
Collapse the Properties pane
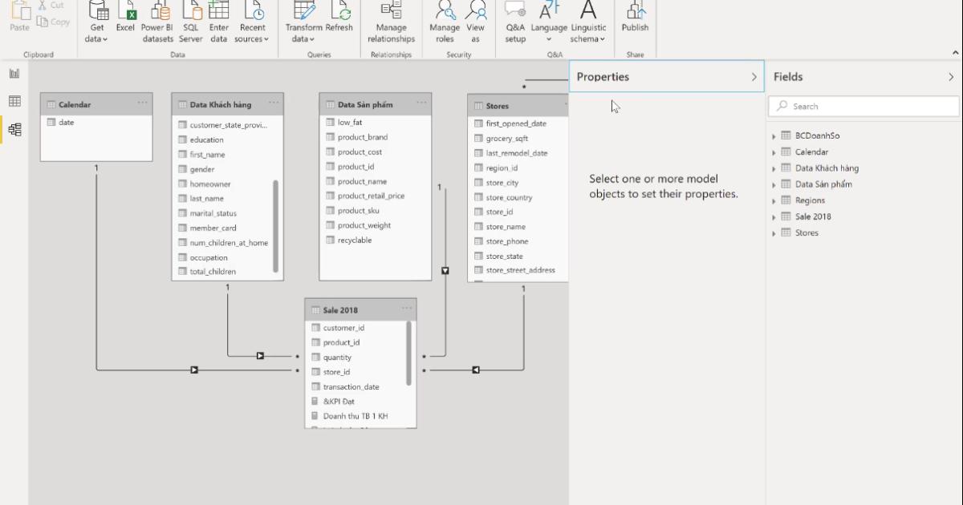click(x=754, y=77)
